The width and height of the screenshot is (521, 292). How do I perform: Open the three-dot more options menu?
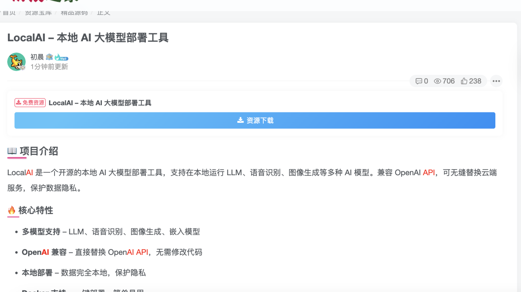[x=496, y=81]
